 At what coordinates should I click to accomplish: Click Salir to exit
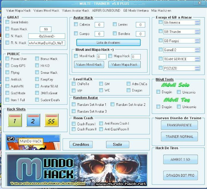click(117, 145)
